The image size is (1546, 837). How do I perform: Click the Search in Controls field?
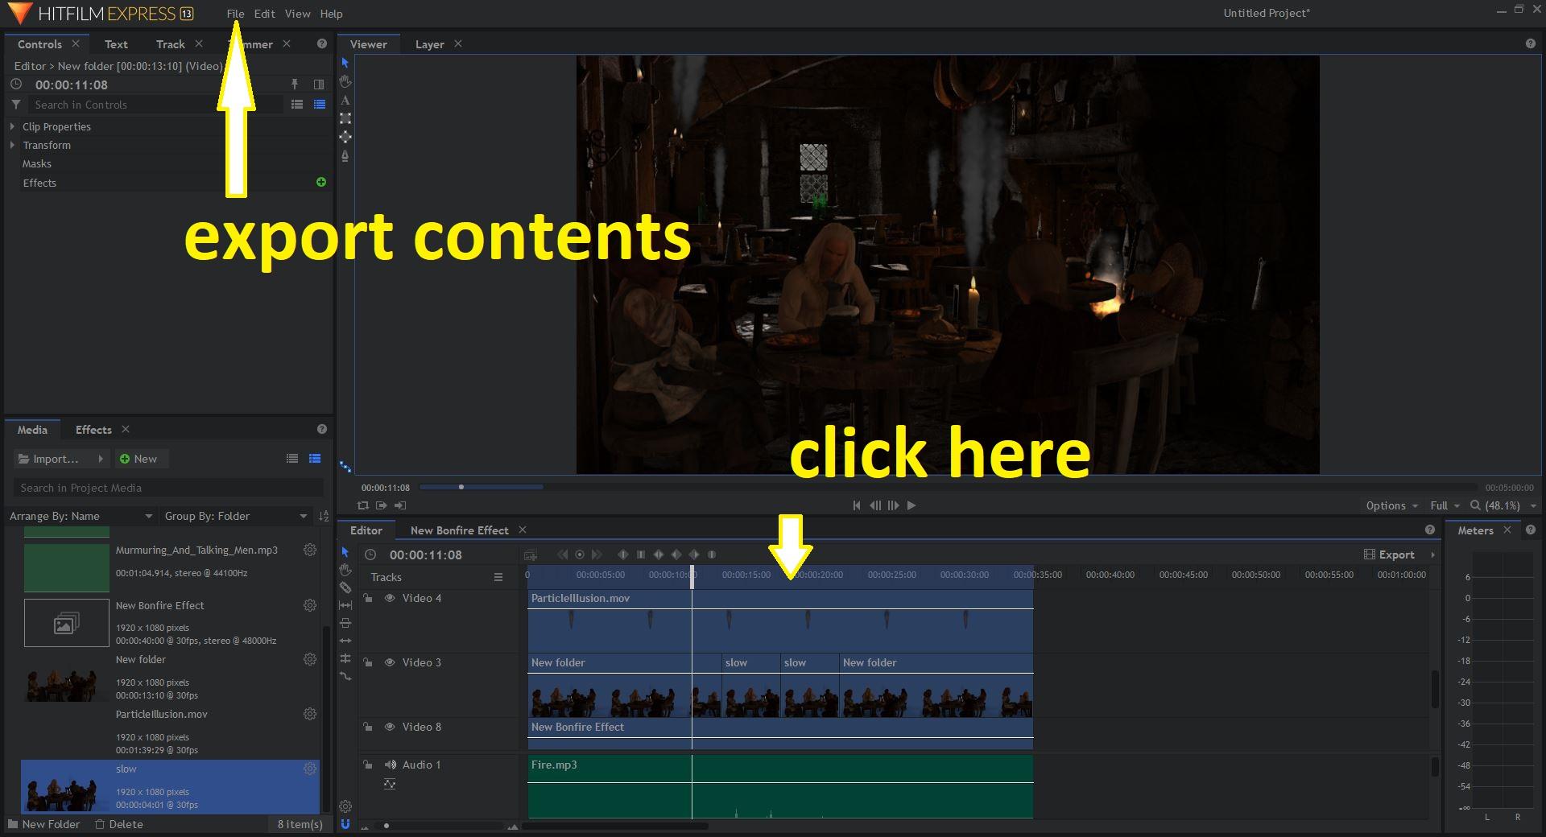pos(157,105)
